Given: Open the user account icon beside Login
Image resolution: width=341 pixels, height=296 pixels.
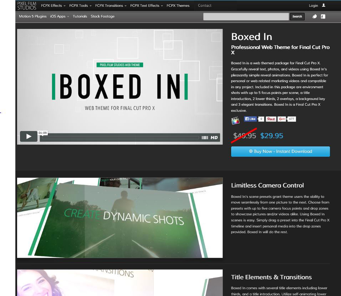Looking at the screenshot, I should point(324,5).
